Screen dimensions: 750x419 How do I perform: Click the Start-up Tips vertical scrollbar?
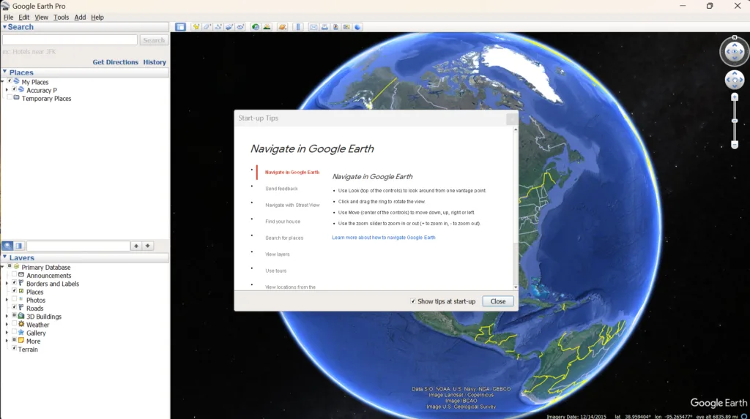[x=516, y=208]
